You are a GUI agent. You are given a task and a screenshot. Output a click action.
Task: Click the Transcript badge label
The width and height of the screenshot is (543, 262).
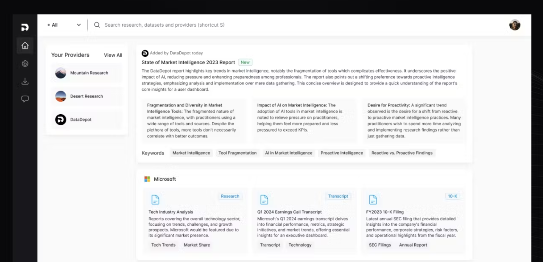(338, 196)
